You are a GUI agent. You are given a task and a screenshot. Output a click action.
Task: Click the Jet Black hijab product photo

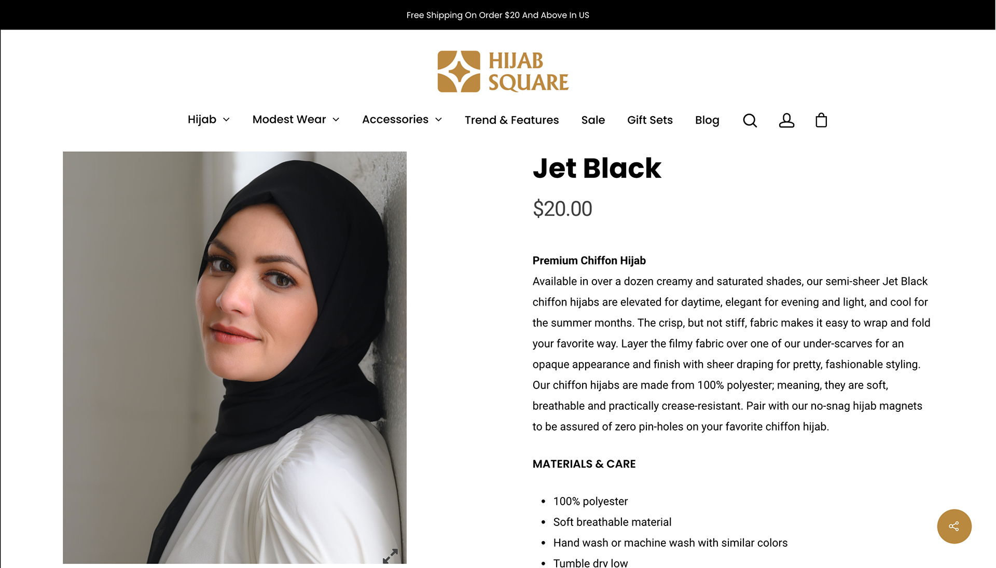tap(234, 357)
